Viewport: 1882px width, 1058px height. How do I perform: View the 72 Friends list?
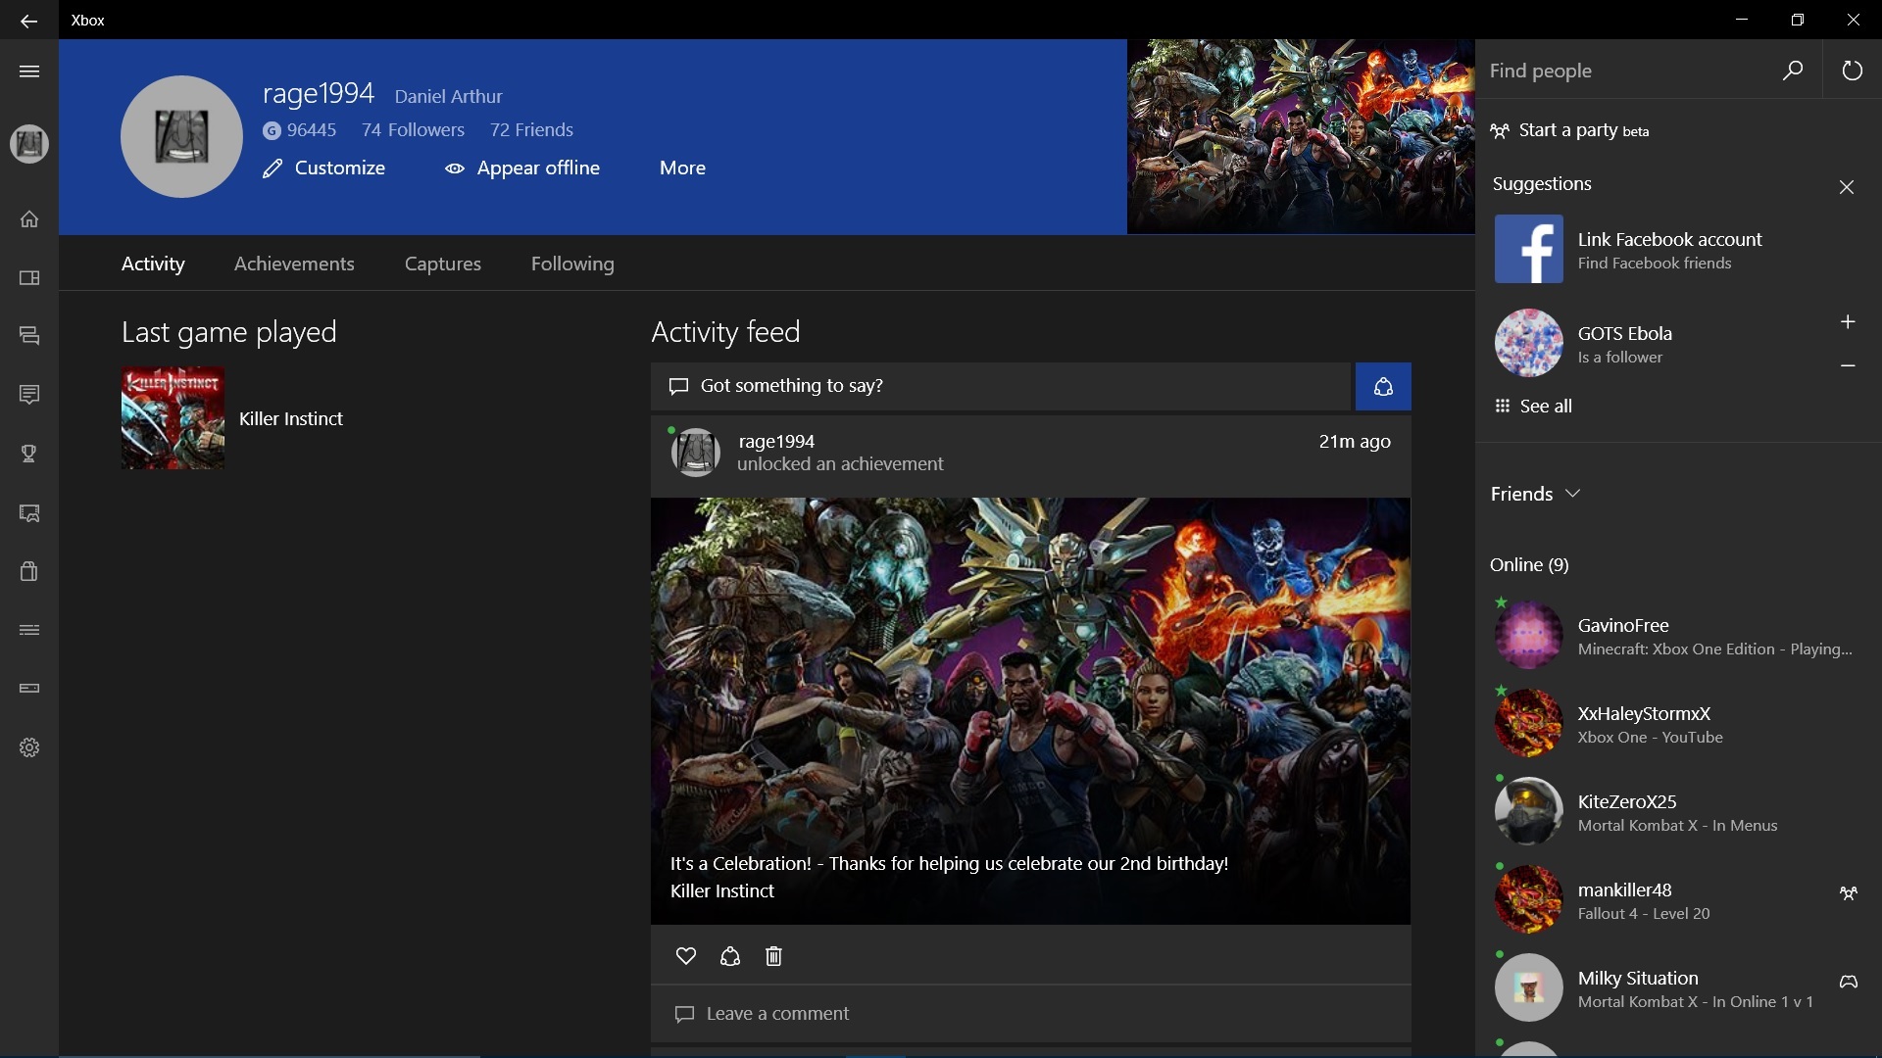[x=531, y=129]
